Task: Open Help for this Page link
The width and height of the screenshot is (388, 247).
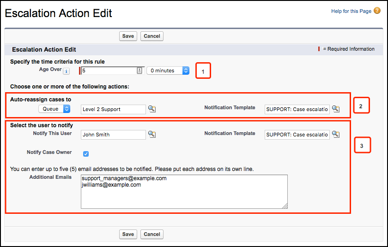Action: pyautogui.click(x=351, y=11)
